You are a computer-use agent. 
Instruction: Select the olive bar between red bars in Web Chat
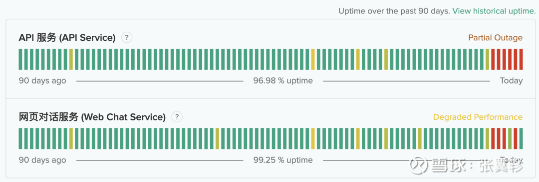click(510, 139)
